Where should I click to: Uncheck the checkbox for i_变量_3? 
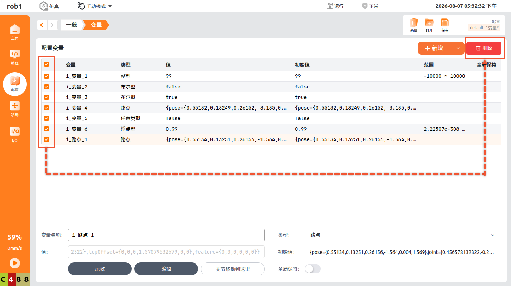(x=46, y=97)
